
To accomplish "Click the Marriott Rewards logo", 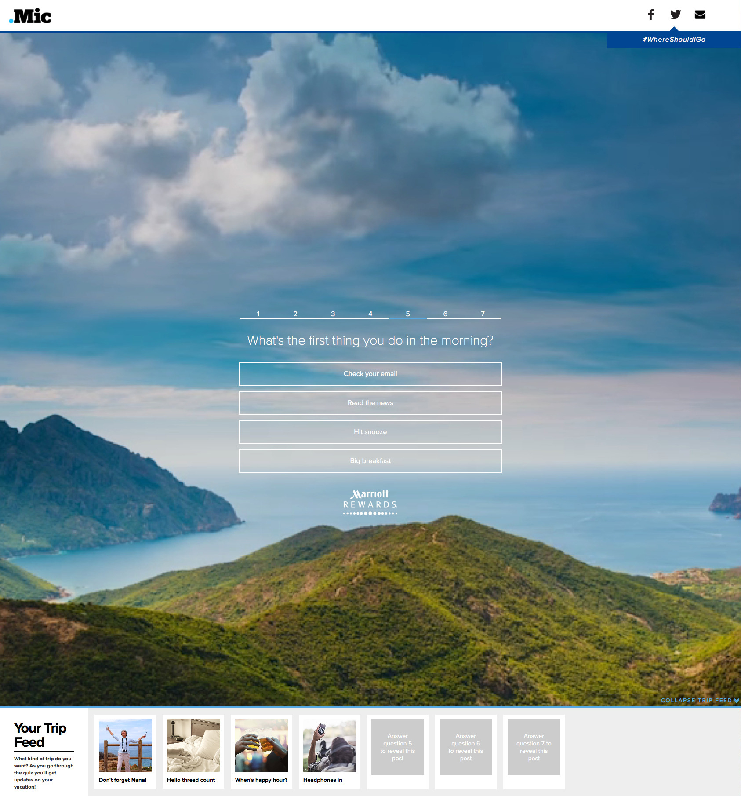I will (x=370, y=502).
